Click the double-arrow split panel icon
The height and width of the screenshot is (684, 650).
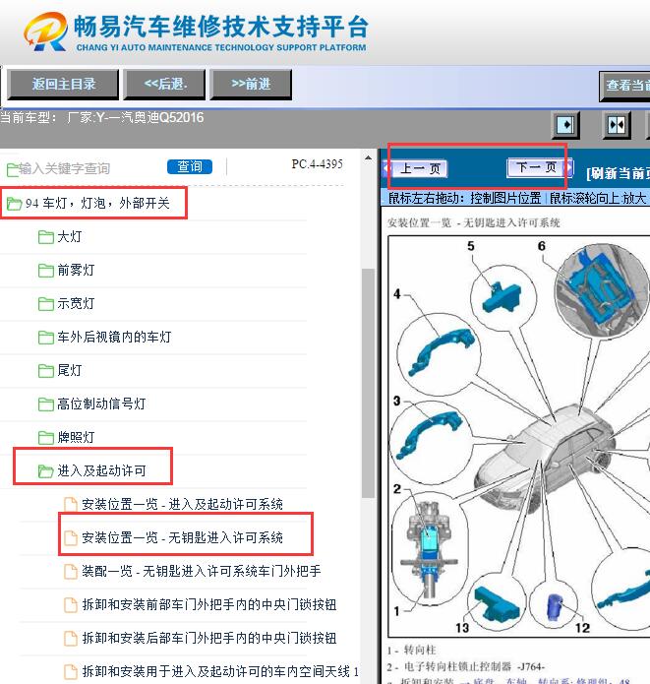617,125
